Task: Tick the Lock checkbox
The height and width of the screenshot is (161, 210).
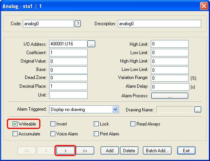Action: 96,124
